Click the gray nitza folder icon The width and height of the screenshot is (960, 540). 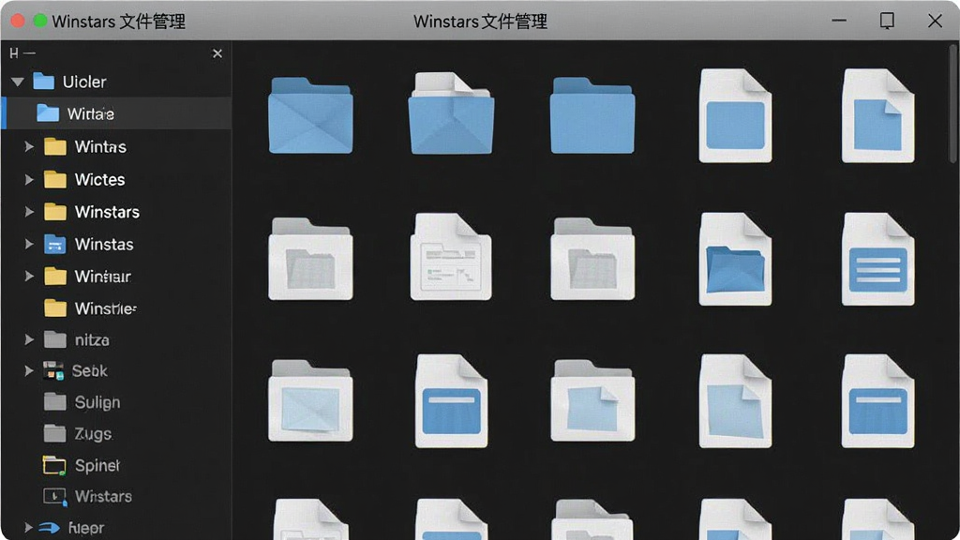pyautogui.click(x=55, y=339)
